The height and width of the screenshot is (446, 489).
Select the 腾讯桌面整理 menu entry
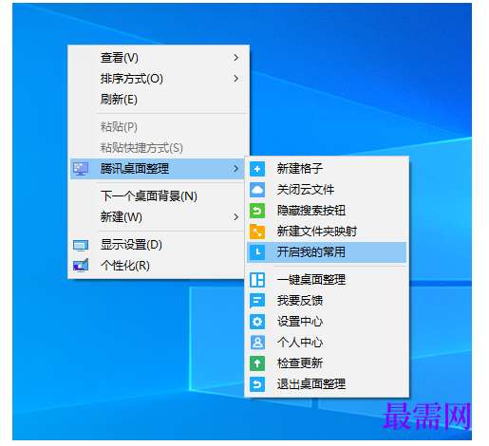click(x=158, y=169)
